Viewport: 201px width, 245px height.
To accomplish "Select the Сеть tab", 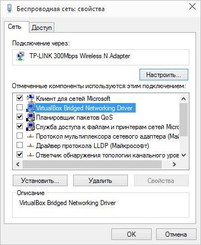I will coord(14,27).
